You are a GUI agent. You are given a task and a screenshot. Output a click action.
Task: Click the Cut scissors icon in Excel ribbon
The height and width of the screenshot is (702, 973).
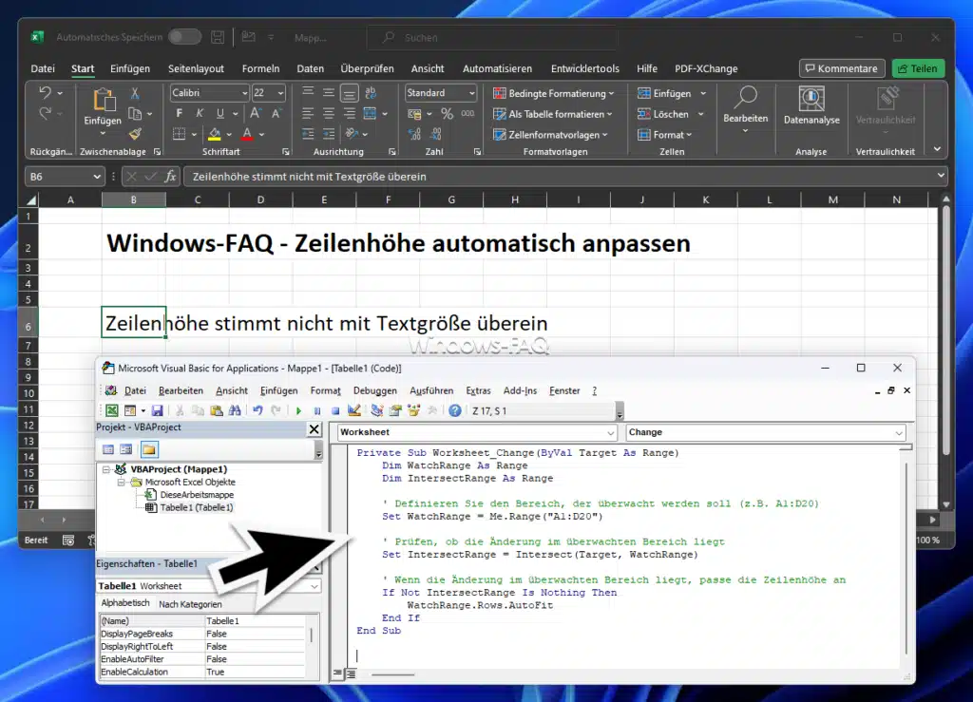[x=135, y=93]
